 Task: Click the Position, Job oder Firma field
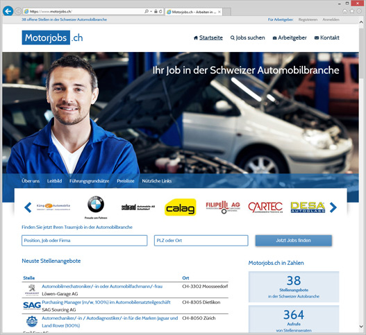(x=84, y=241)
